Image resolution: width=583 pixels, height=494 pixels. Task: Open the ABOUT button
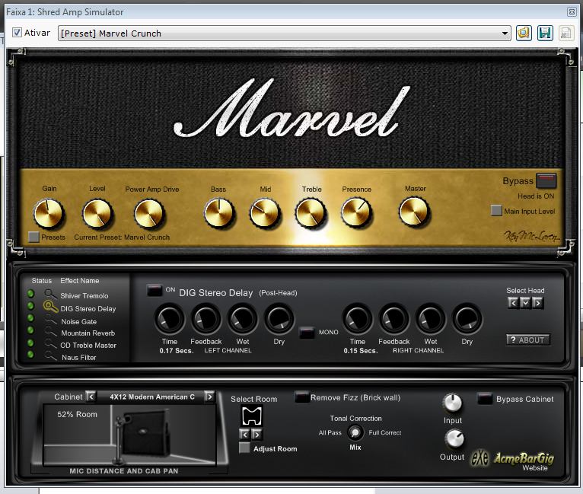click(x=528, y=339)
